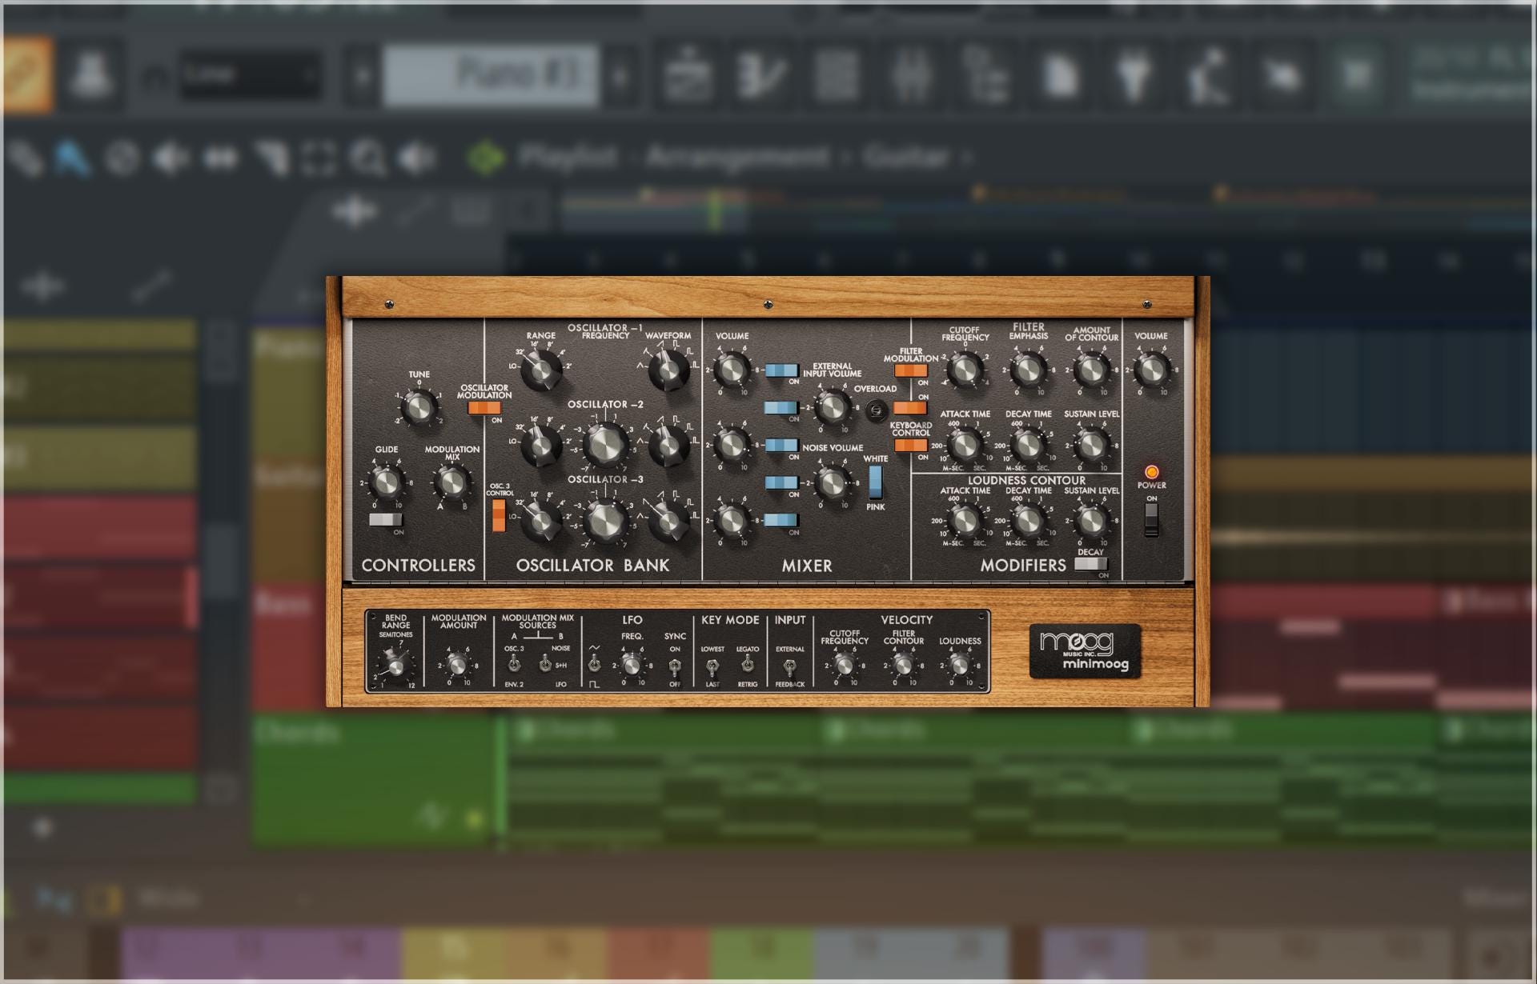This screenshot has width=1537, height=984.
Task: Toggle the upper Keyboard Control switch
Action: coord(910,408)
